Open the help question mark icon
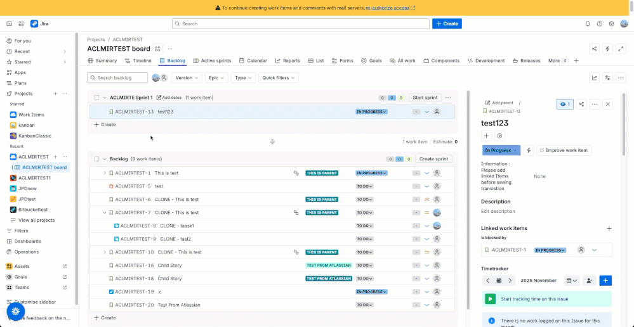 coord(600,24)
